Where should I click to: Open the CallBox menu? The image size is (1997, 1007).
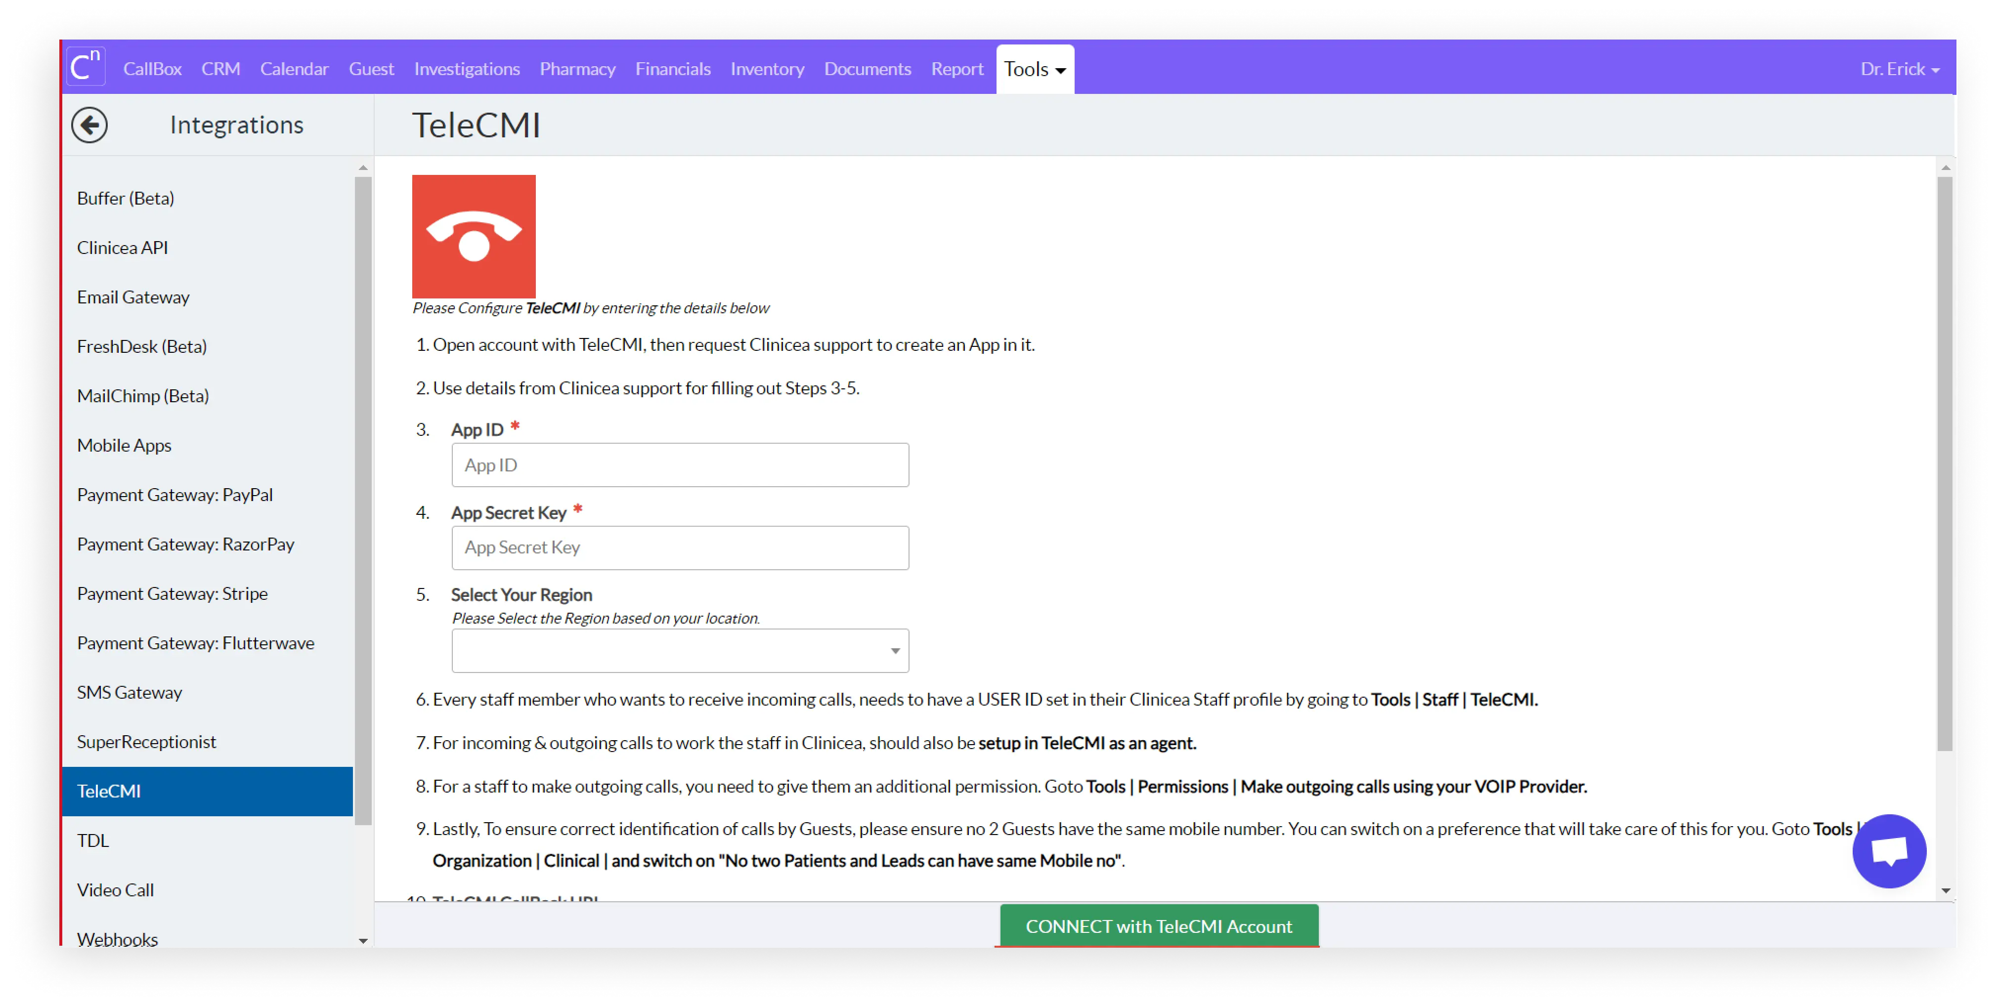[152, 69]
